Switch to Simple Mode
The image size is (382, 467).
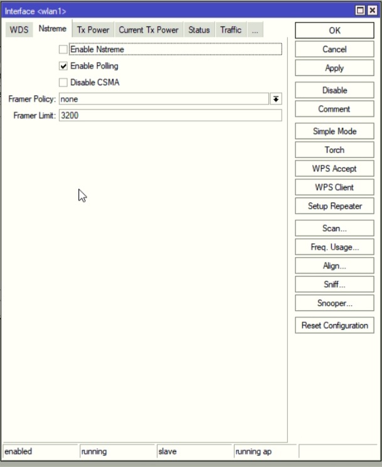tap(334, 132)
